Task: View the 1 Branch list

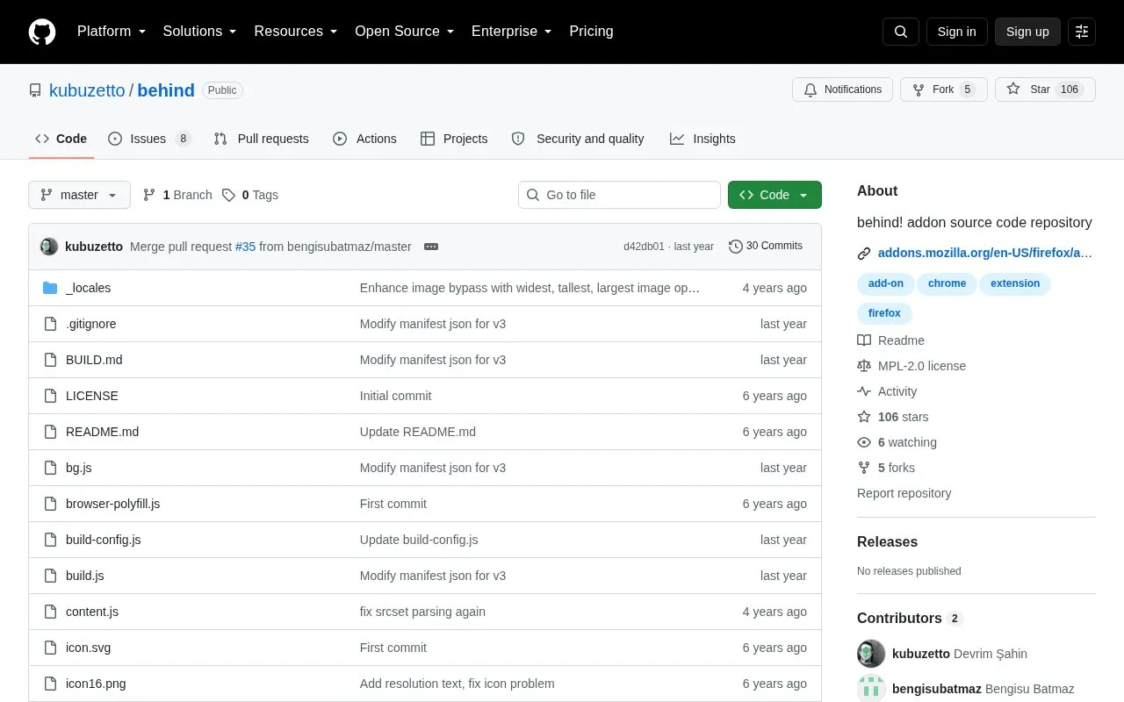Action: coord(177,195)
